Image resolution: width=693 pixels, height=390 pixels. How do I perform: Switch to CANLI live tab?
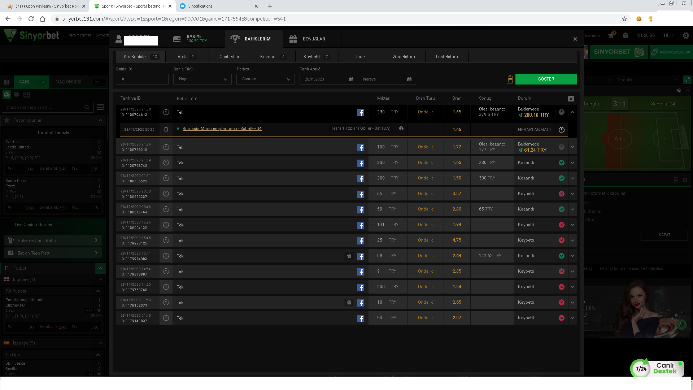pos(31,82)
